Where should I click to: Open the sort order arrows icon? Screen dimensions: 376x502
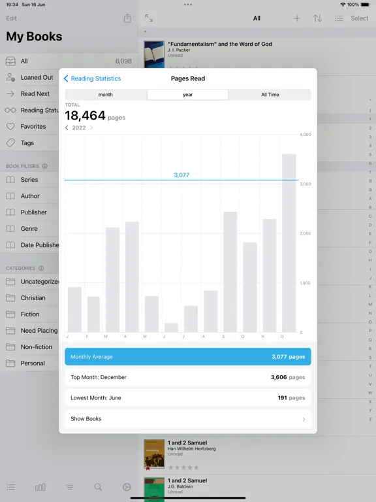317,18
